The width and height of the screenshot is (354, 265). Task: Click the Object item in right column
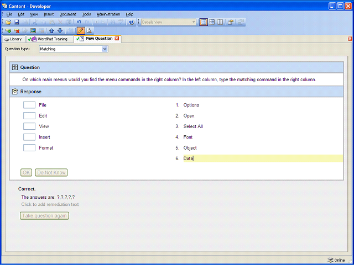pyautogui.click(x=190, y=148)
